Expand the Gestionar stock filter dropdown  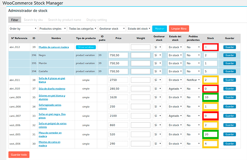click(112, 29)
